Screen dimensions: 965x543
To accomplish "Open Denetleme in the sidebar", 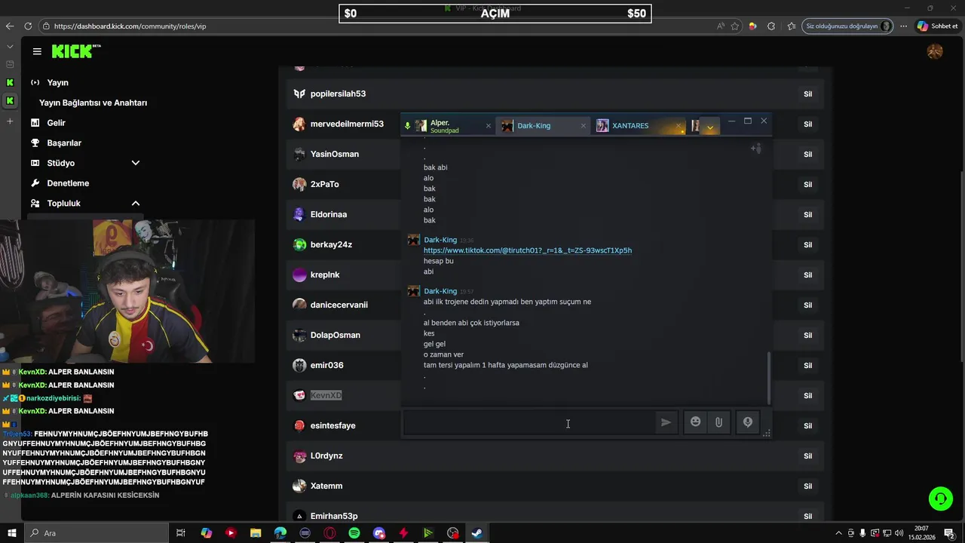I will pos(68,183).
